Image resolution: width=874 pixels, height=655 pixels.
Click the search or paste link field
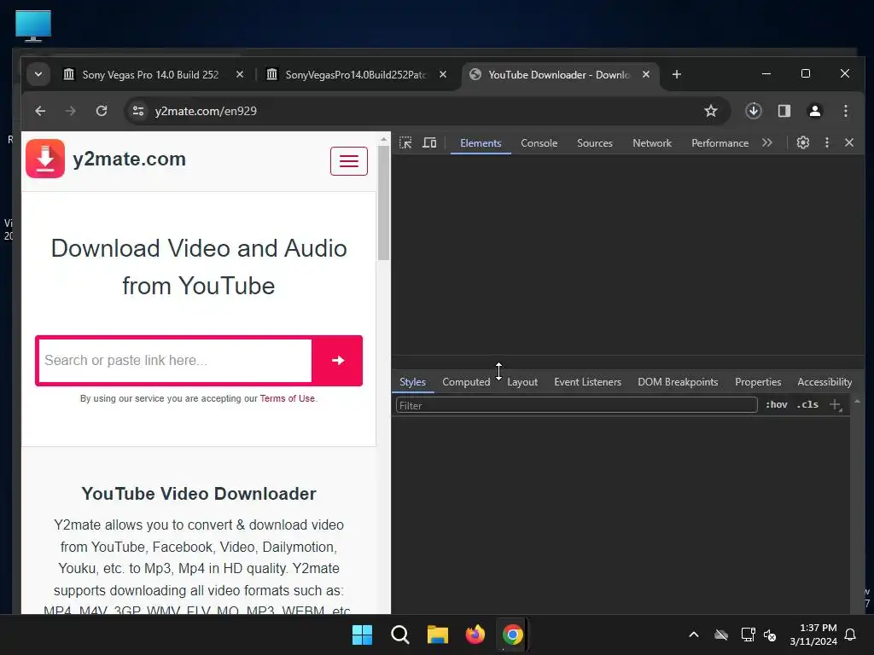point(175,361)
